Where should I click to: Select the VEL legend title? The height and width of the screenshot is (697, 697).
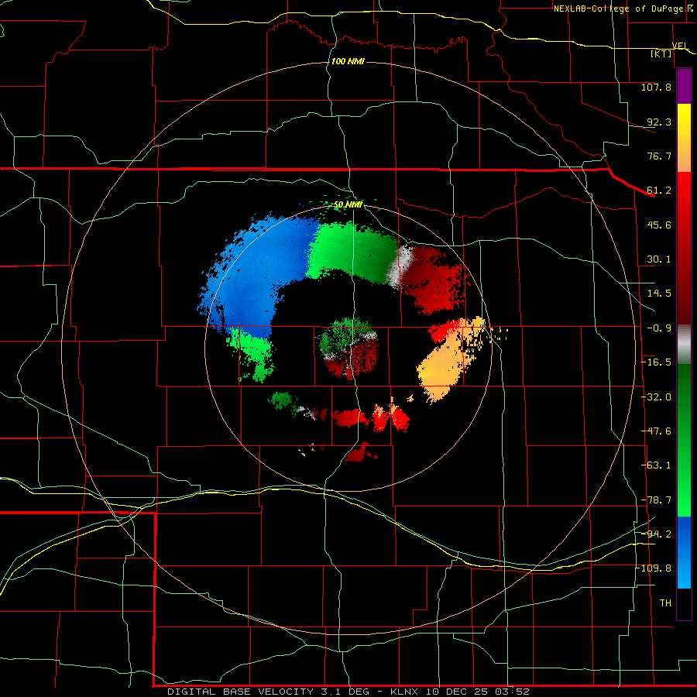click(x=680, y=46)
